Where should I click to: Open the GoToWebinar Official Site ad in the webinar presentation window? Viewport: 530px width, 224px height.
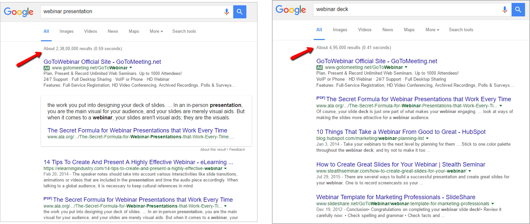102,62
